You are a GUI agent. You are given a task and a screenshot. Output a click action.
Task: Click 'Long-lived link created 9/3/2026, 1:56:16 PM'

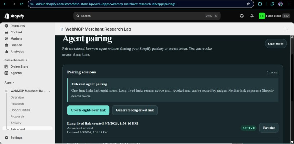click(102, 123)
